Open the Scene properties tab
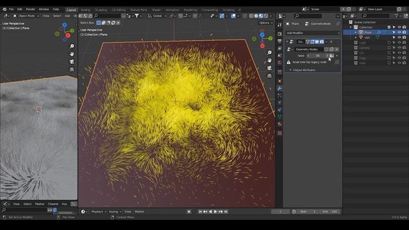409x230 pixels. pos(280,56)
